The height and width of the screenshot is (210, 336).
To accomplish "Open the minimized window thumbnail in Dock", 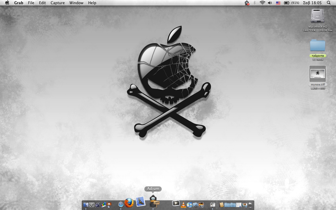I will (x=245, y=205).
